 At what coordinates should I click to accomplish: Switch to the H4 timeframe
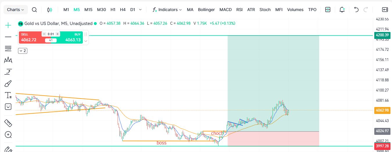[123, 10]
